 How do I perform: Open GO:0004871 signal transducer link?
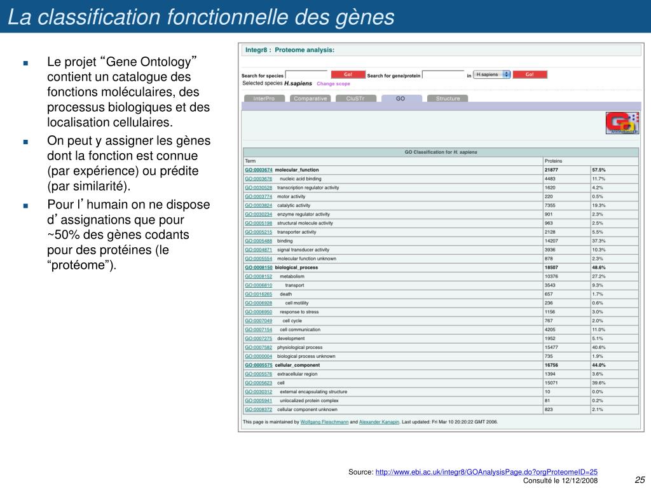(259, 250)
